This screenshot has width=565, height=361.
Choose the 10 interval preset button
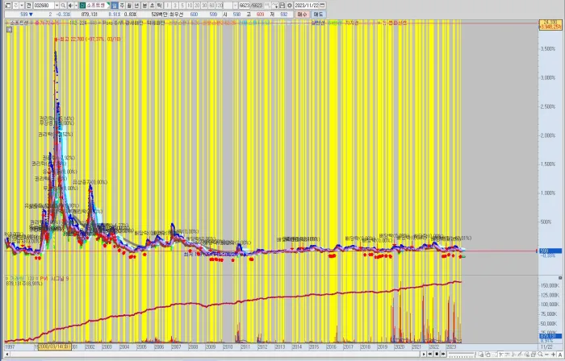click(190, 6)
